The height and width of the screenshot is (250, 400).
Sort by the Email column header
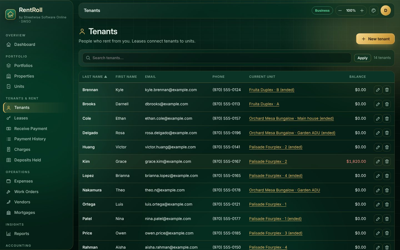pyautogui.click(x=150, y=77)
